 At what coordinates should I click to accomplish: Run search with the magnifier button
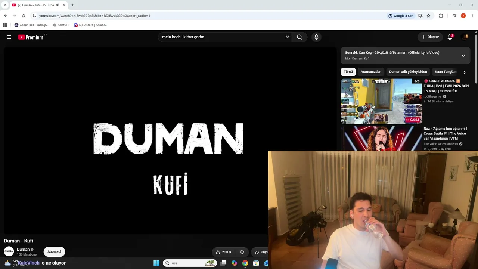coord(299,37)
